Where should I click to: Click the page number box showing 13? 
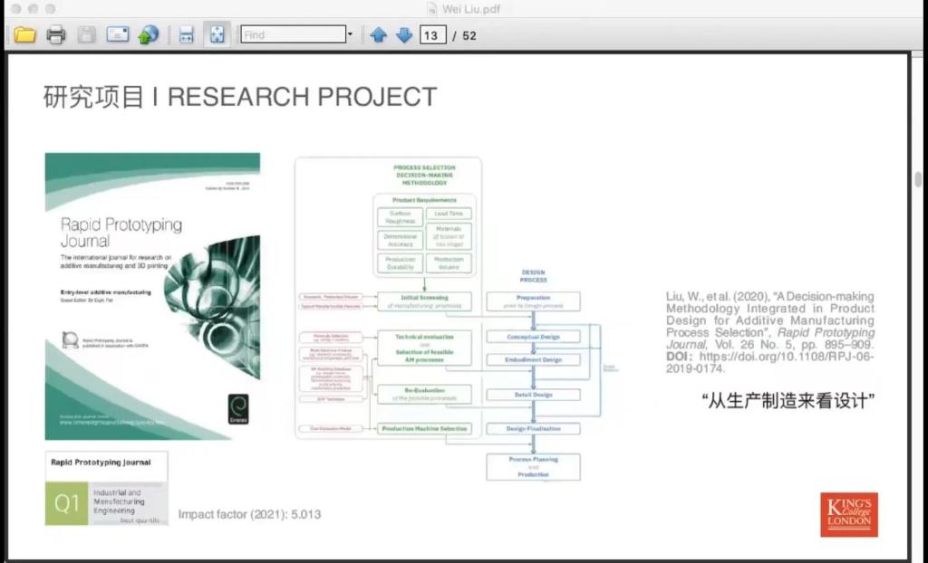[x=431, y=35]
